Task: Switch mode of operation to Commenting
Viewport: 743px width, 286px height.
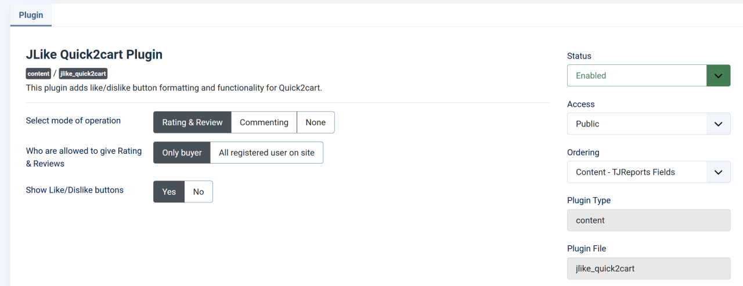Action: click(264, 122)
